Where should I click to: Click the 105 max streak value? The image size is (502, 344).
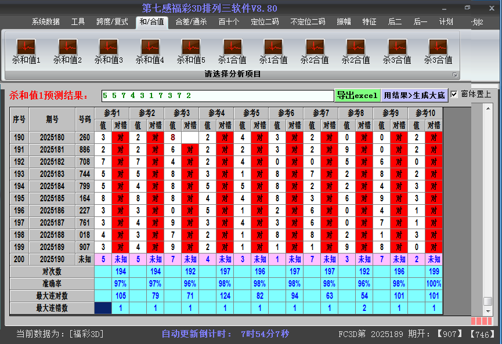120,296
